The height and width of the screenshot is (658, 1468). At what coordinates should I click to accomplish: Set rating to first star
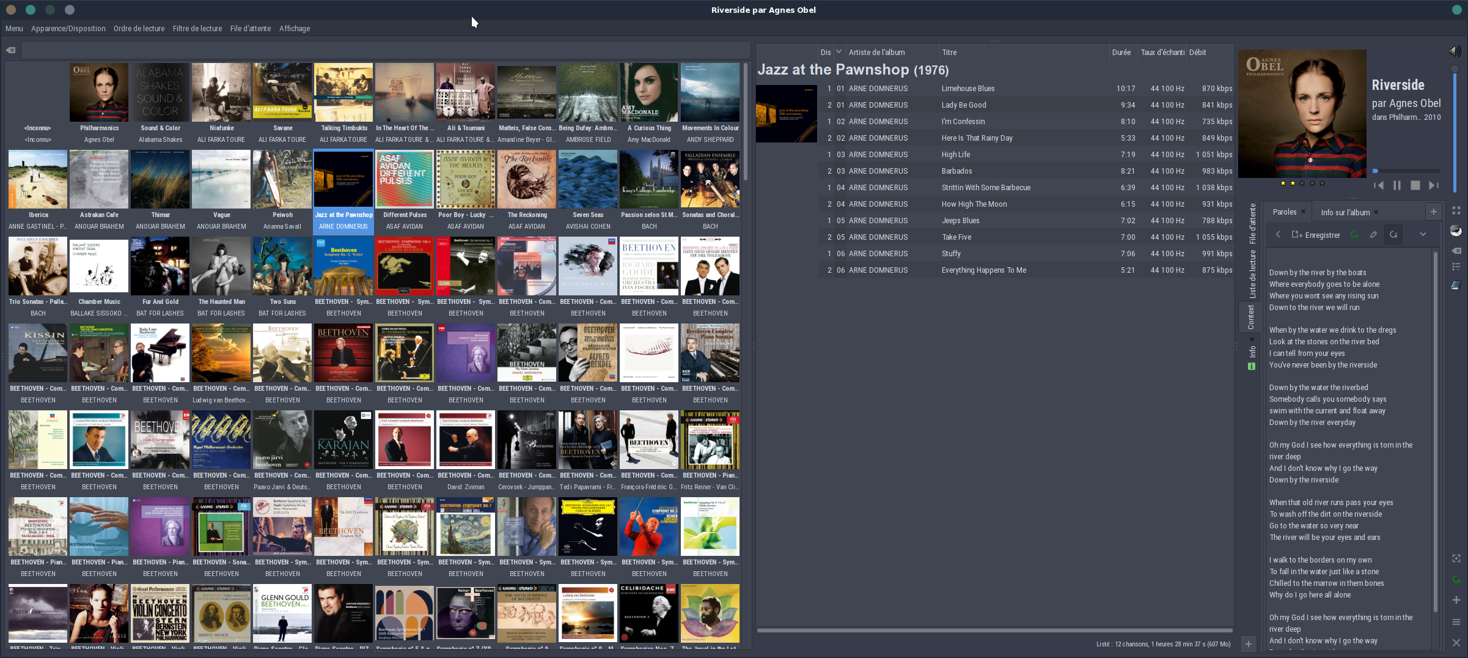(1283, 183)
